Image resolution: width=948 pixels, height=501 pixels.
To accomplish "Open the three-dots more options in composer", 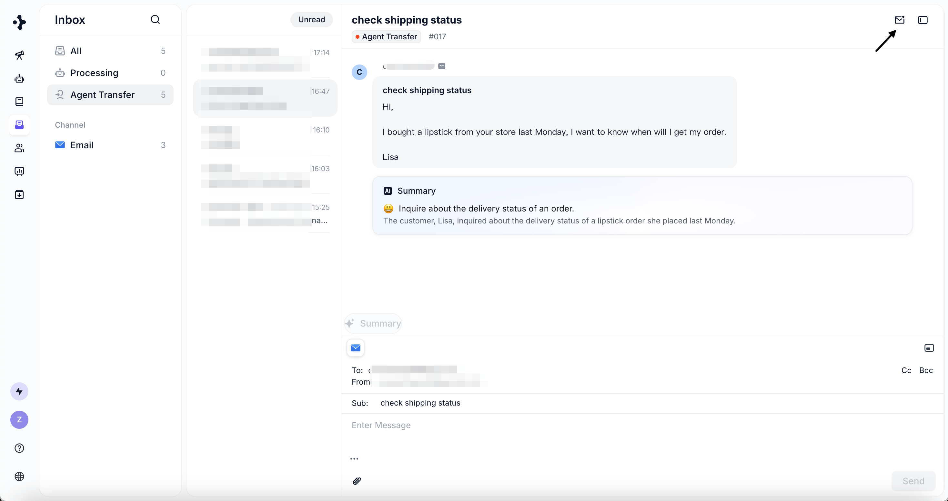I will [354, 458].
